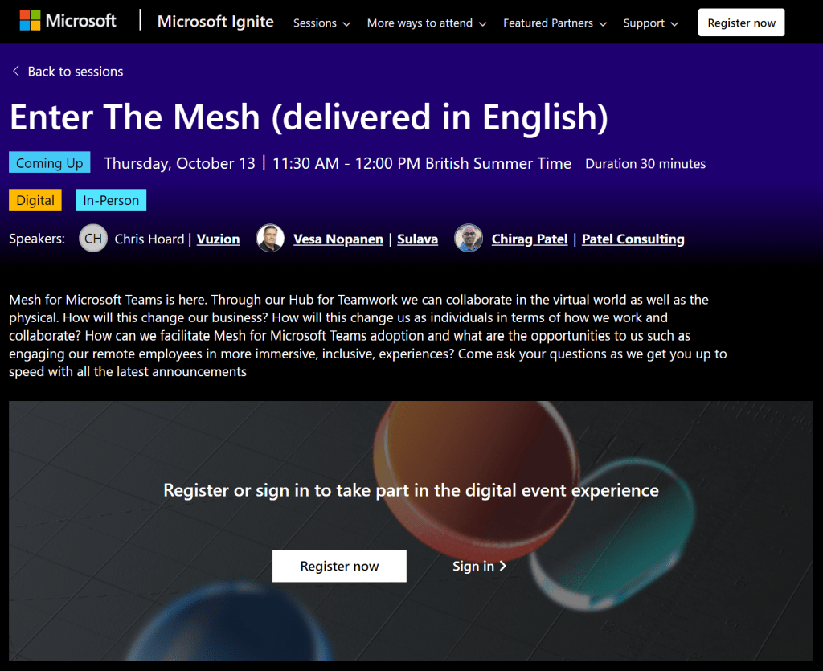The image size is (823, 671).
Task: Open the Chirag Patel speaker link
Action: [x=530, y=239]
